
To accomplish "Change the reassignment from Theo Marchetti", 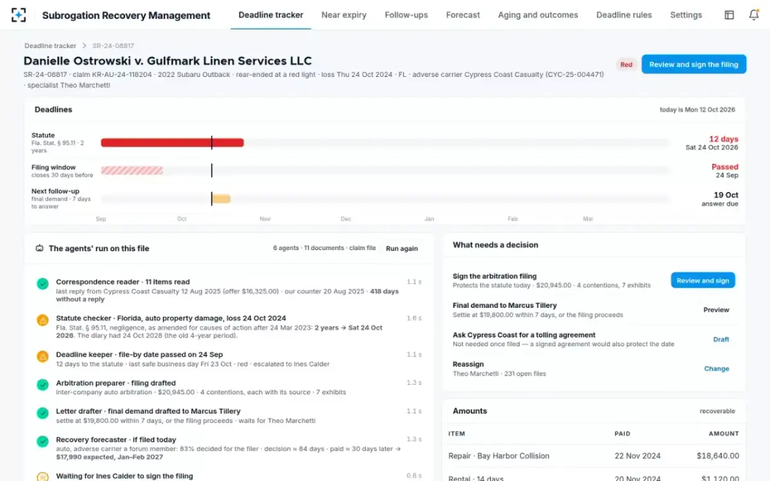I will (717, 369).
